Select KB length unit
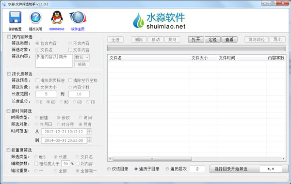 [48, 102]
